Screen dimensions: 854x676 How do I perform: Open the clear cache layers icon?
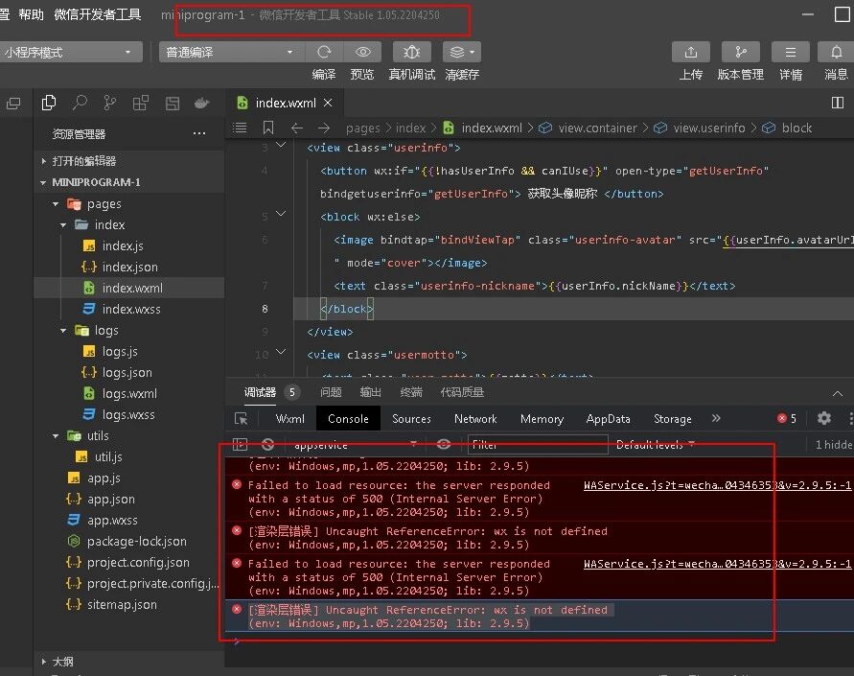tap(461, 53)
